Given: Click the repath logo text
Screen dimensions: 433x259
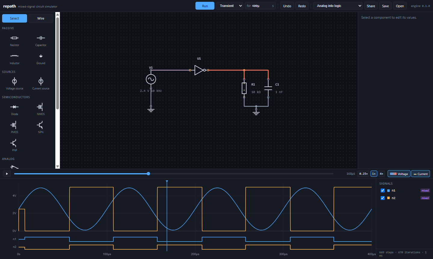Looking at the screenshot, I should coord(10,6).
